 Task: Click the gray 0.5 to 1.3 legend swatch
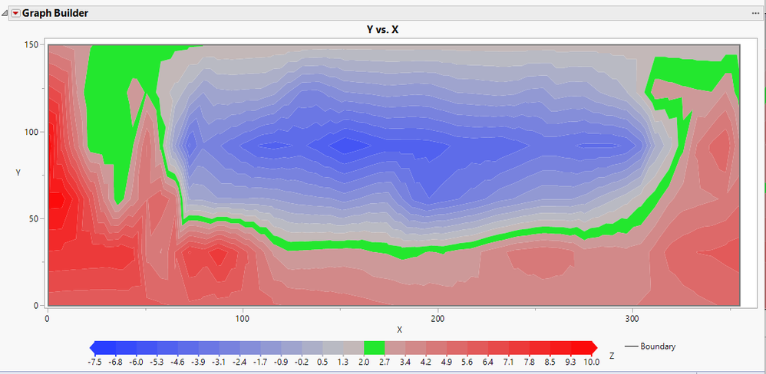tap(332, 347)
